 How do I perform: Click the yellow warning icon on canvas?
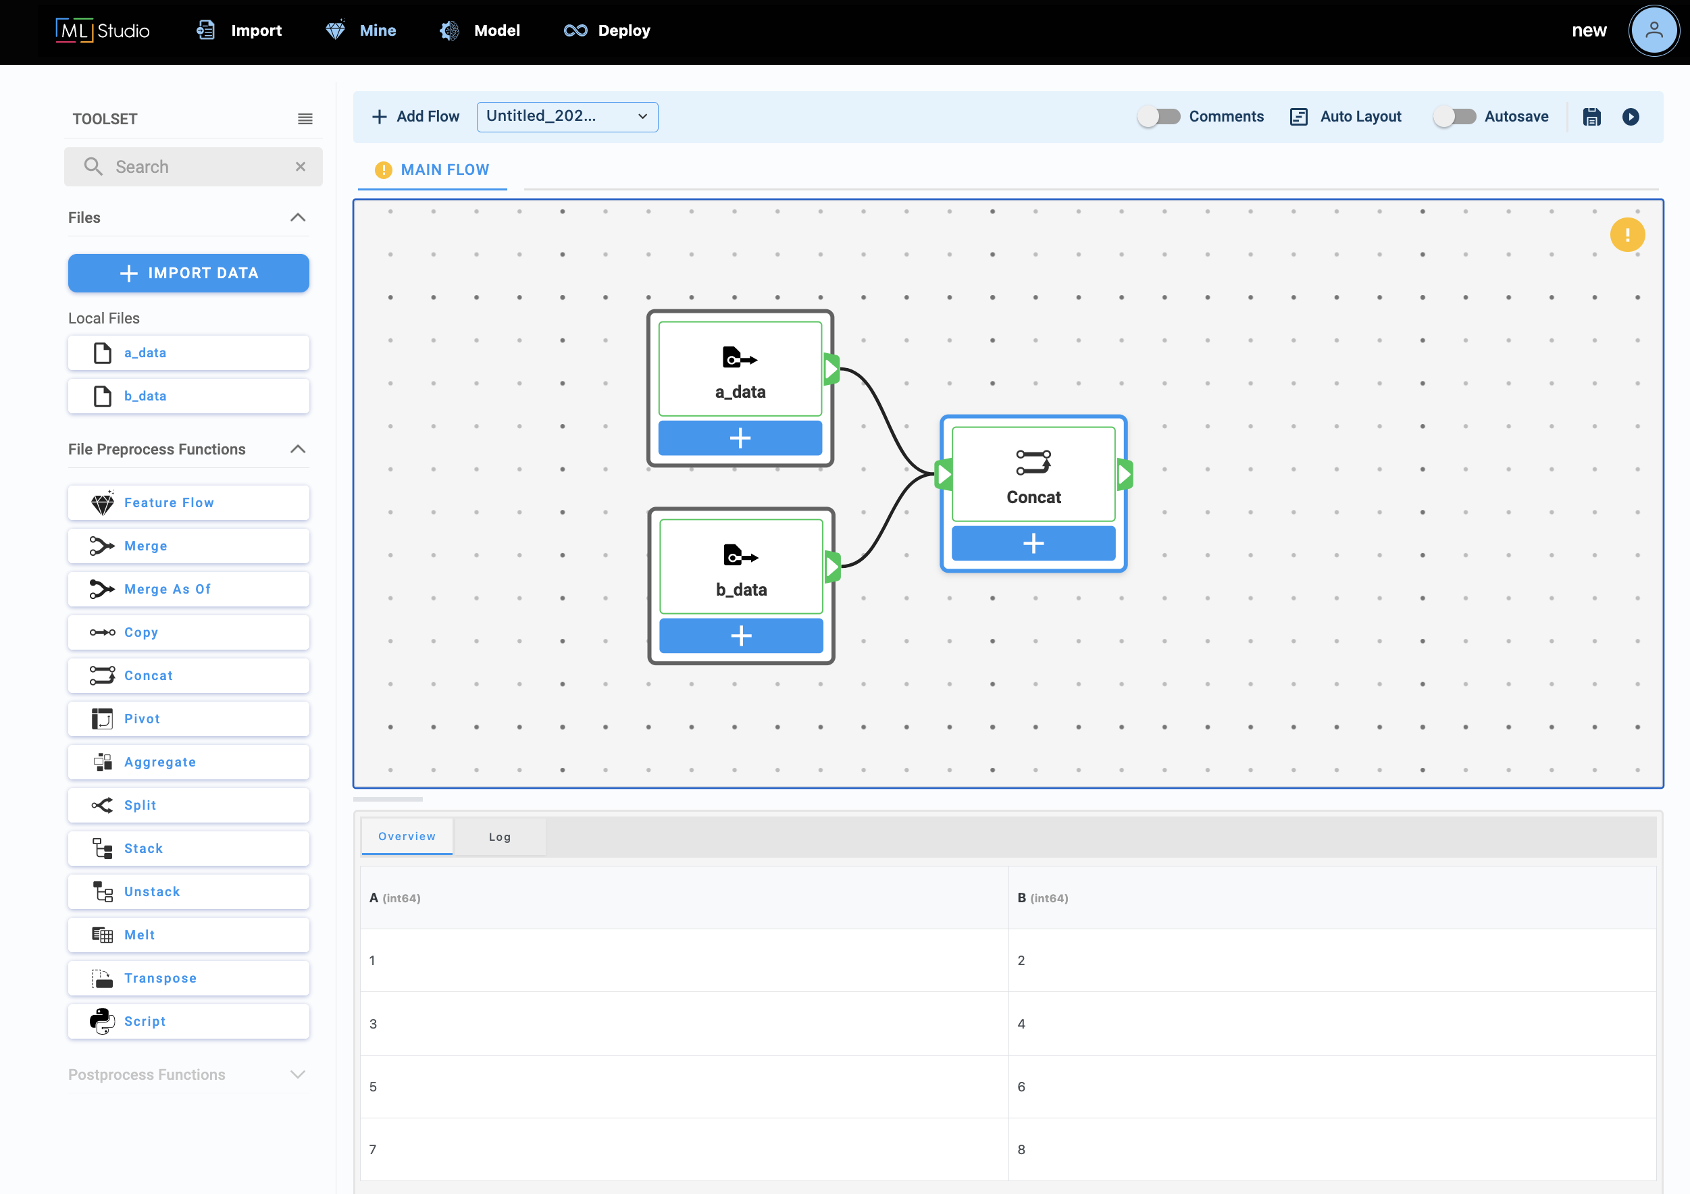coord(1627,235)
